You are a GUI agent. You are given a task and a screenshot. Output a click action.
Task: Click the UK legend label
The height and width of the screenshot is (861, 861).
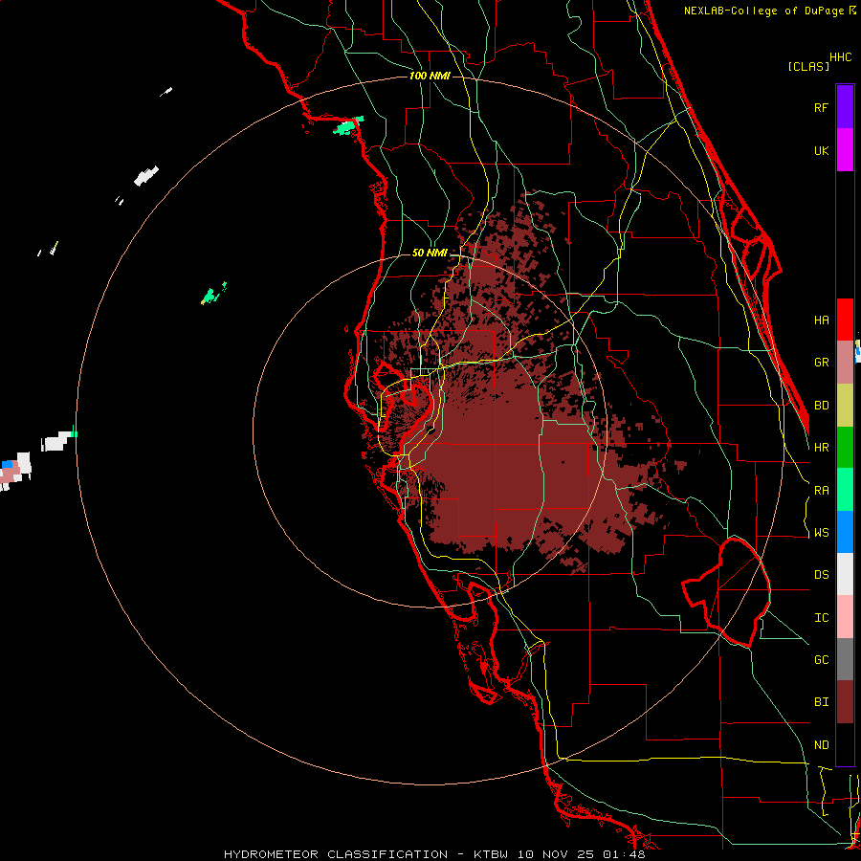coord(821,150)
